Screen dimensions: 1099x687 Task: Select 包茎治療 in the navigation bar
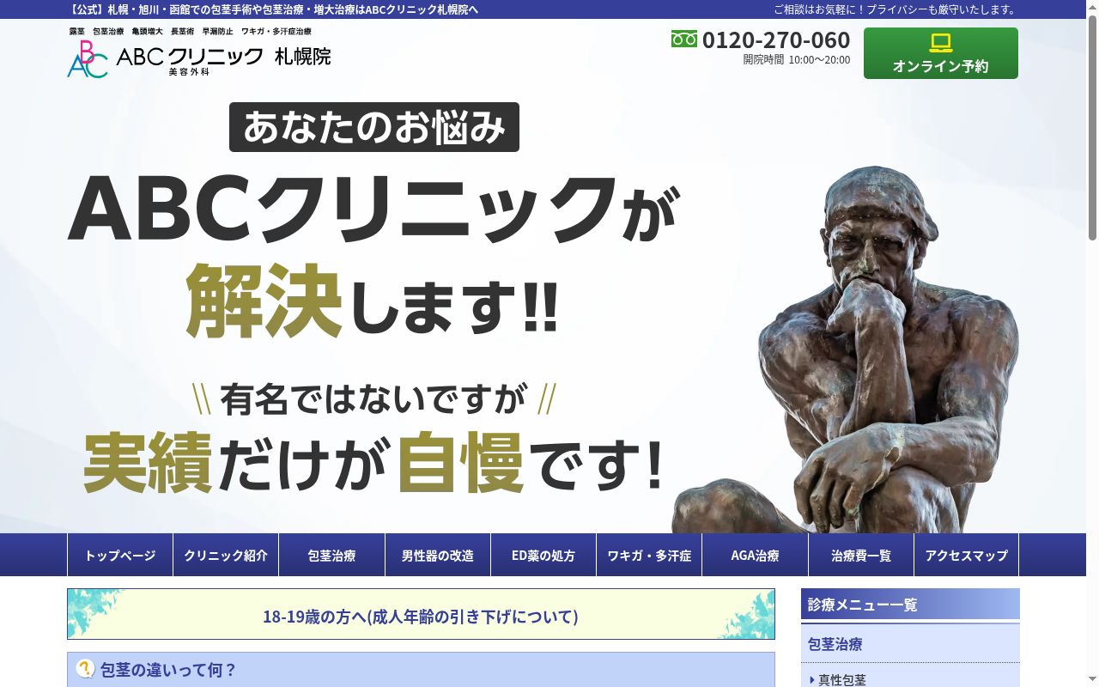coord(331,556)
